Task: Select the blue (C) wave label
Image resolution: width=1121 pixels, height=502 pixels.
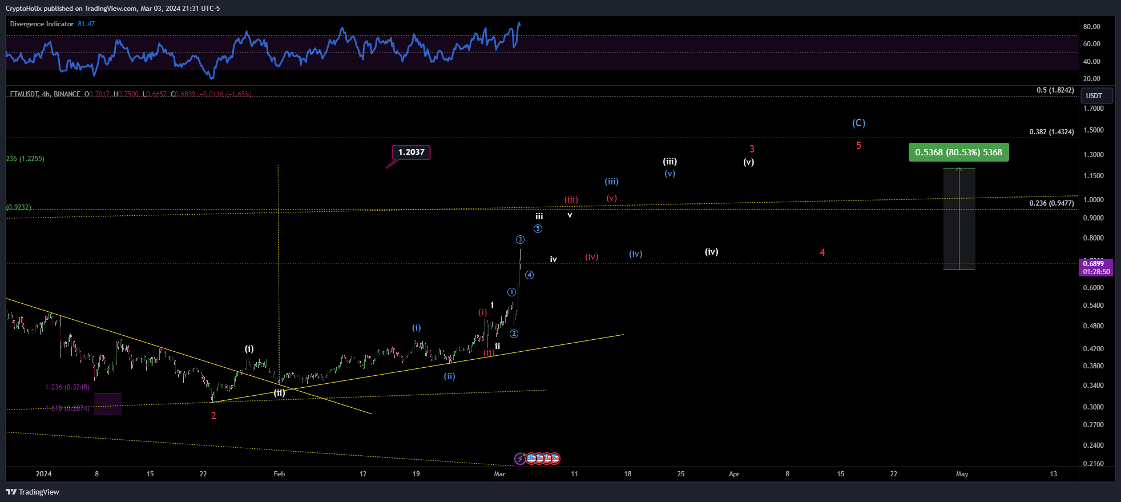Action: pos(858,123)
